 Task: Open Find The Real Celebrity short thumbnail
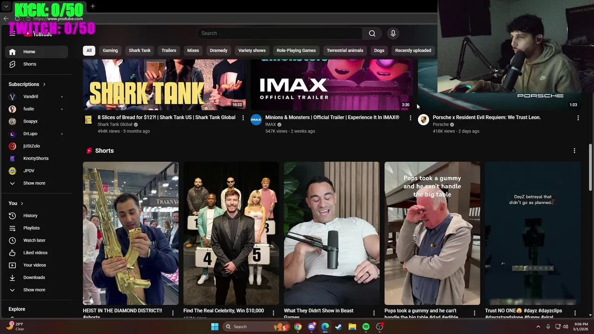point(231,233)
